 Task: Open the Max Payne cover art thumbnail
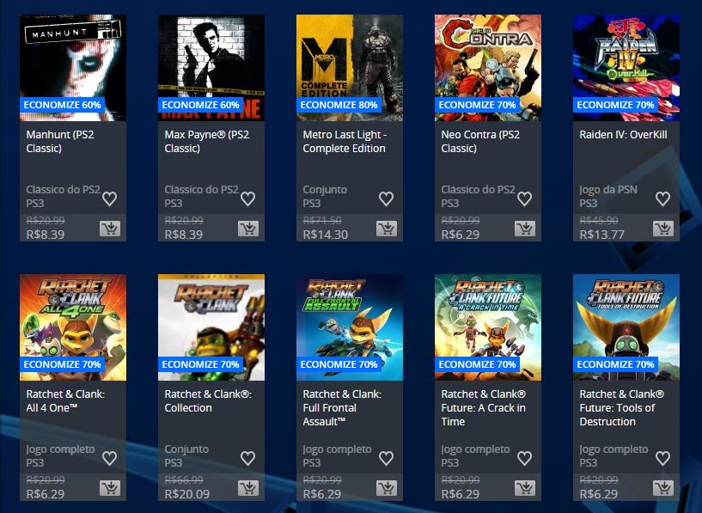coord(211,68)
